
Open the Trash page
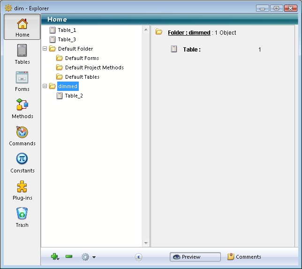coord(22,217)
